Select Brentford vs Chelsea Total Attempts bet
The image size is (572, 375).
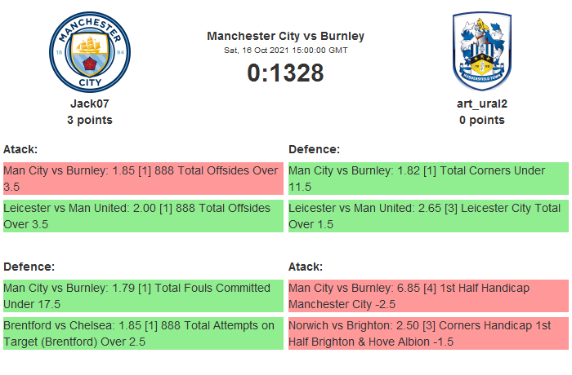click(142, 333)
